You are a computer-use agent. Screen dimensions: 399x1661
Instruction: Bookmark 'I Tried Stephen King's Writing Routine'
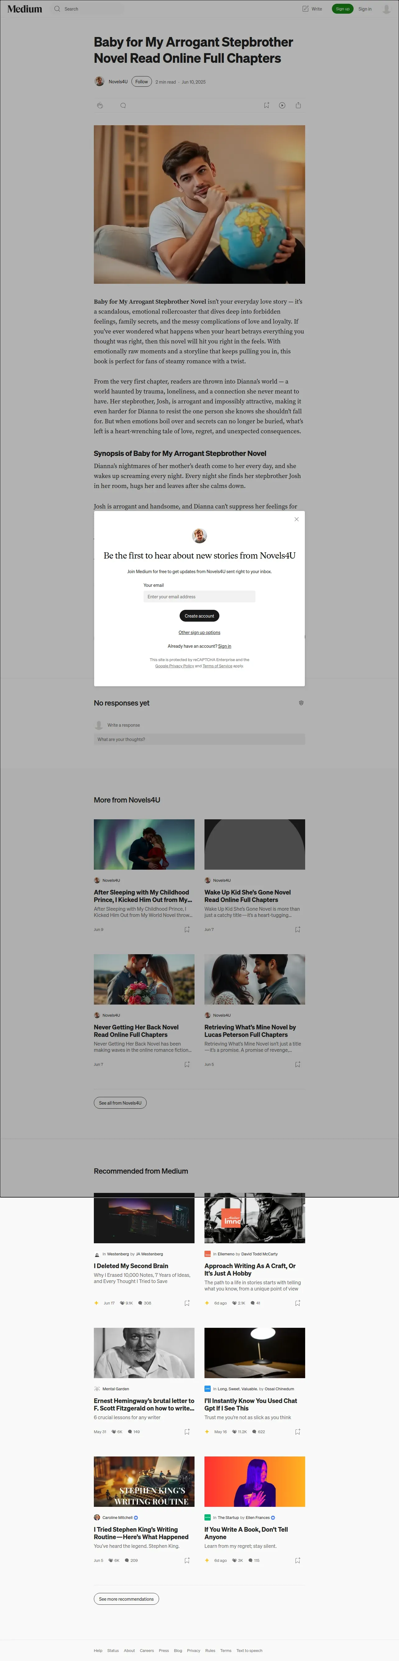(187, 1560)
